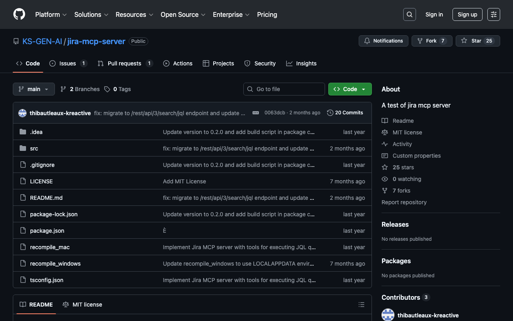Image resolution: width=513 pixels, height=321 pixels.
Task: Open the README outline list icon
Action: coord(361,305)
